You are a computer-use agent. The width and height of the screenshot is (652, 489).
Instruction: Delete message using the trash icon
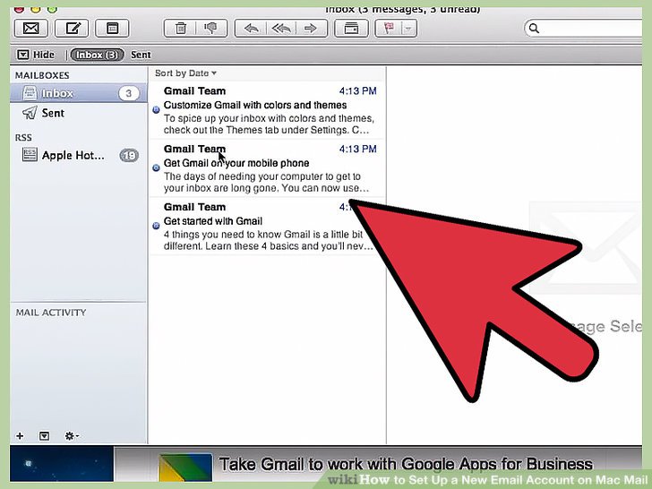181,29
